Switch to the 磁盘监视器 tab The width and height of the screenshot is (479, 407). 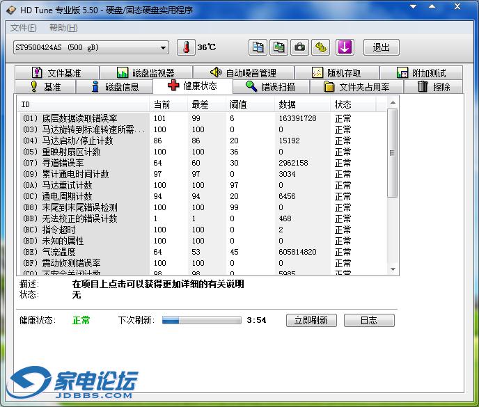click(x=146, y=72)
